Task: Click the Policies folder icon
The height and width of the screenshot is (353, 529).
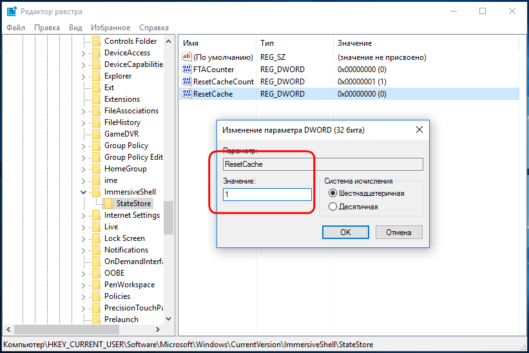Action: pyautogui.click(x=96, y=296)
